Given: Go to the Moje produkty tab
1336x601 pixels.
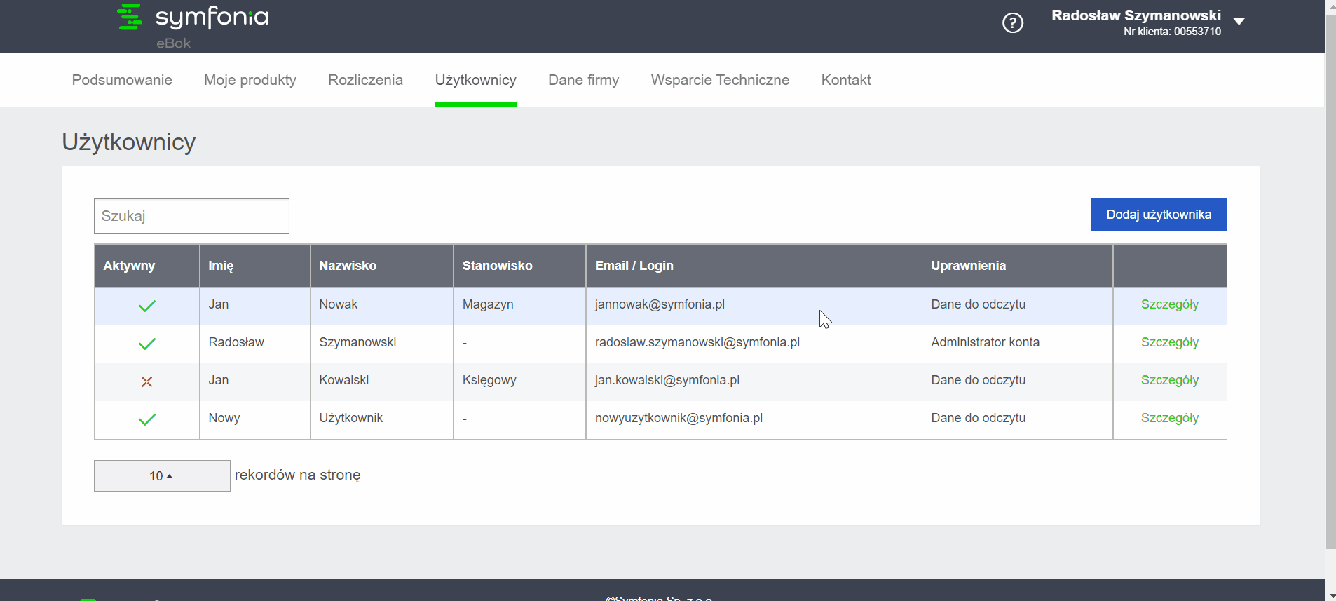Looking at the screenshot, I should point(250,80).
